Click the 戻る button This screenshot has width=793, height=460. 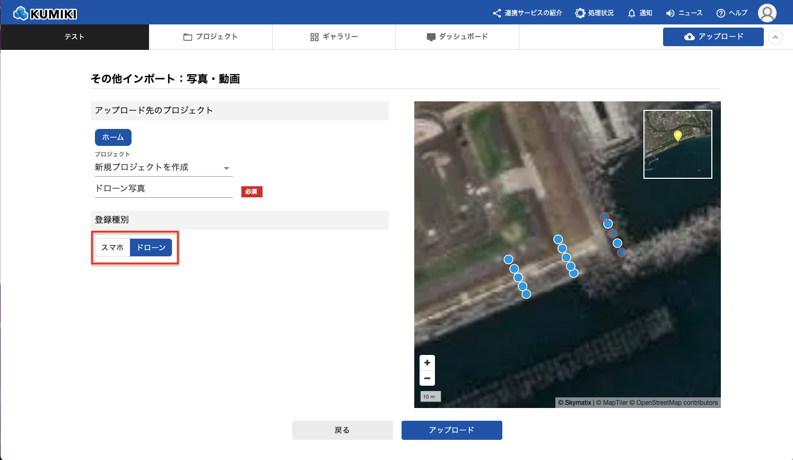tap(342, 430)
